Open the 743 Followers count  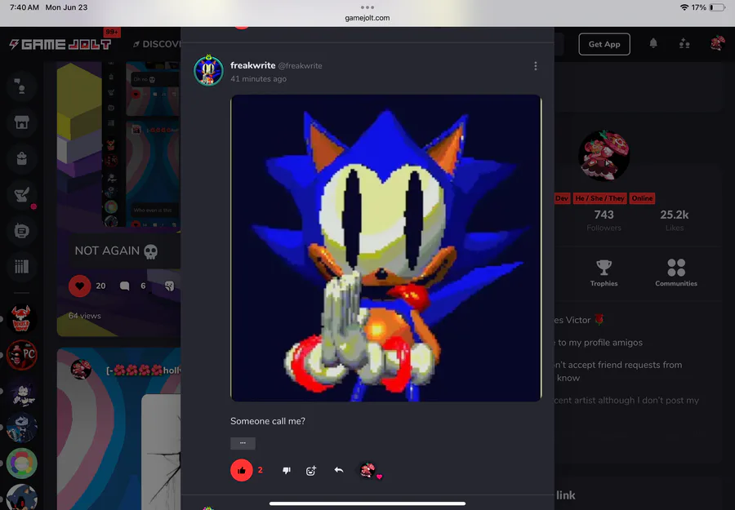point(604,220)
